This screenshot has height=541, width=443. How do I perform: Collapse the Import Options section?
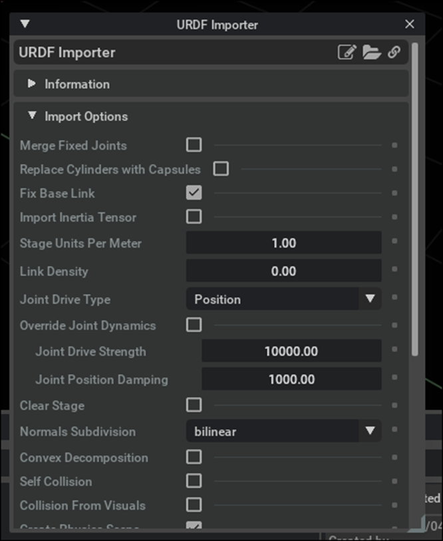pos(31,116)
